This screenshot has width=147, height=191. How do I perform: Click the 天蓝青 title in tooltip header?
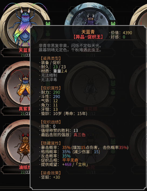88,32
